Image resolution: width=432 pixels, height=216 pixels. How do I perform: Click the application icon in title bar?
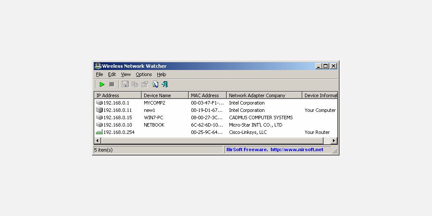click(x=98, y=66)
